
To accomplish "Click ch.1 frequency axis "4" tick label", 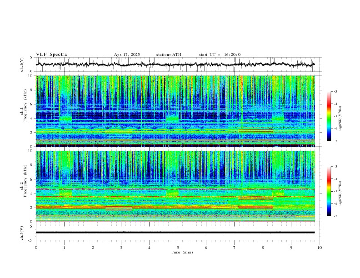I will [32, 119].
